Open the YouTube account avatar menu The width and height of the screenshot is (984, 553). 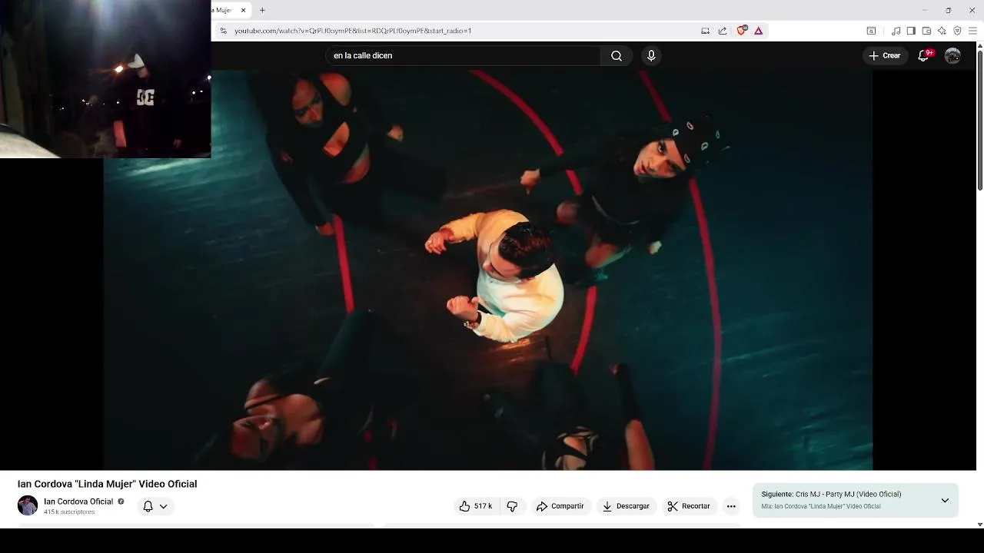click(952, 55)
